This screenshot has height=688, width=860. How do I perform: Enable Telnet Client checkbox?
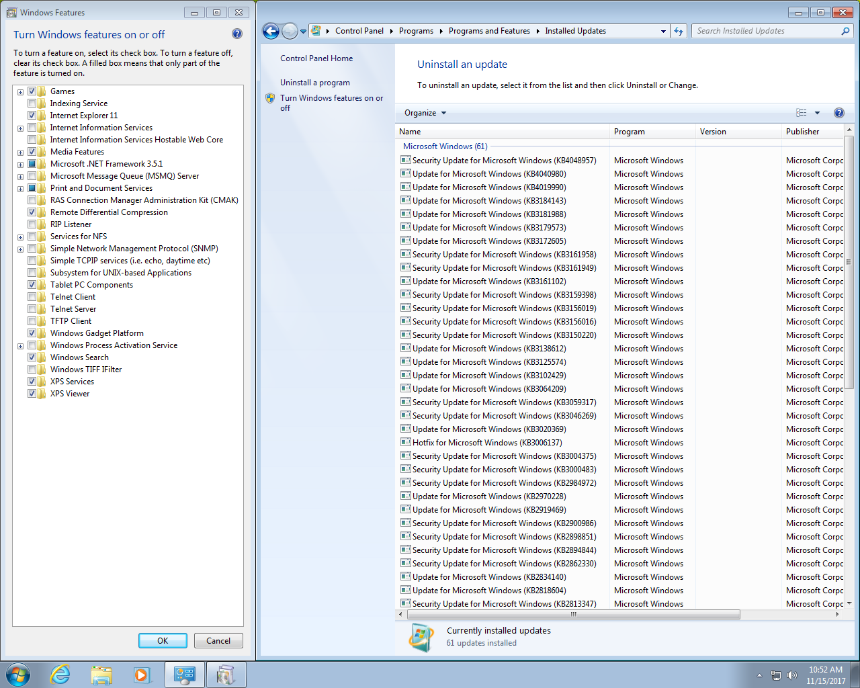(32, 297)
